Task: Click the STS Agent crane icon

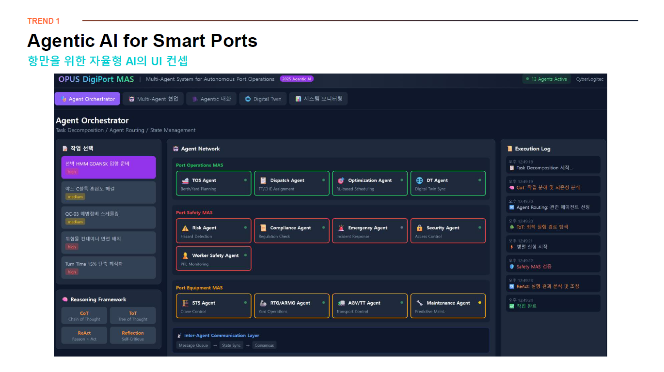Action: click(x=185, y=303)
